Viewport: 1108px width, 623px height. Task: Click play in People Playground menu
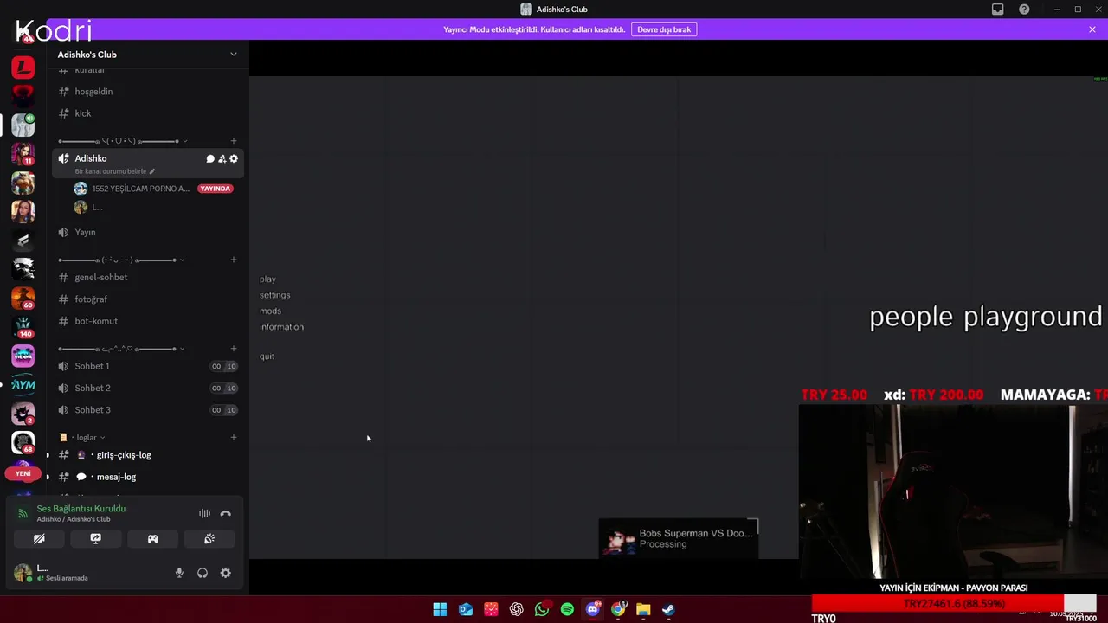267,279
